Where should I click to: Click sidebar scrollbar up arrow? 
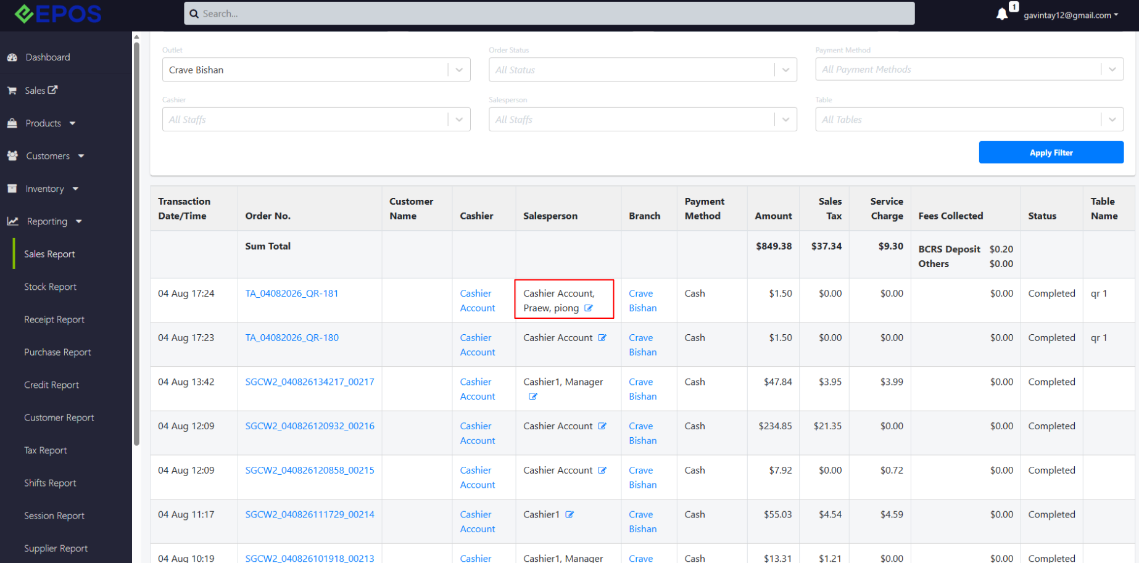[136, 37]
